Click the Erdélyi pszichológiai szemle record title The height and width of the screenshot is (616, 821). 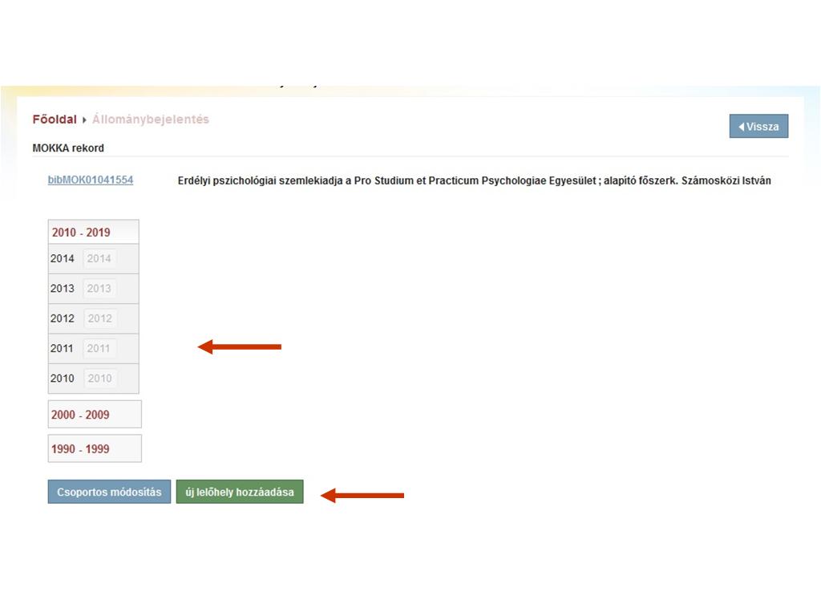click(x=474, y=180)
